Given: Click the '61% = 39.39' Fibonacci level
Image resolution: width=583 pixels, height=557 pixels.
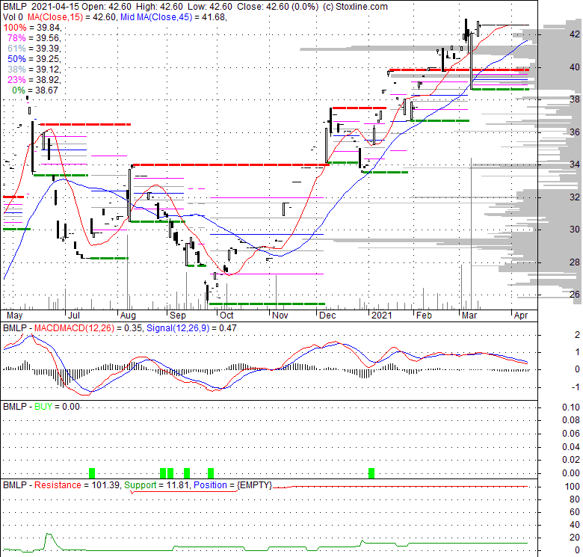Looking at the screenshot, I should pos(34,49).
